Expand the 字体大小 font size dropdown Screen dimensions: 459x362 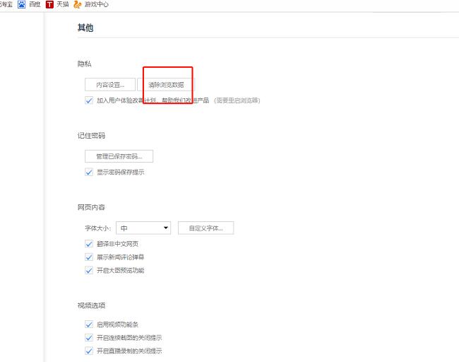[x=144, y=228]
